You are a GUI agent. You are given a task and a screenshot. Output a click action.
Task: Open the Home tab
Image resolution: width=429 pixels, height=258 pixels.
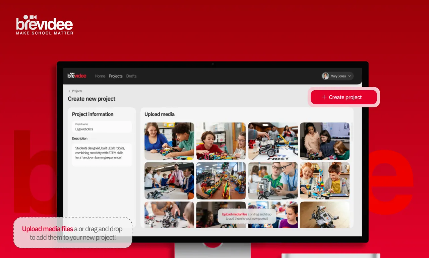100,76
